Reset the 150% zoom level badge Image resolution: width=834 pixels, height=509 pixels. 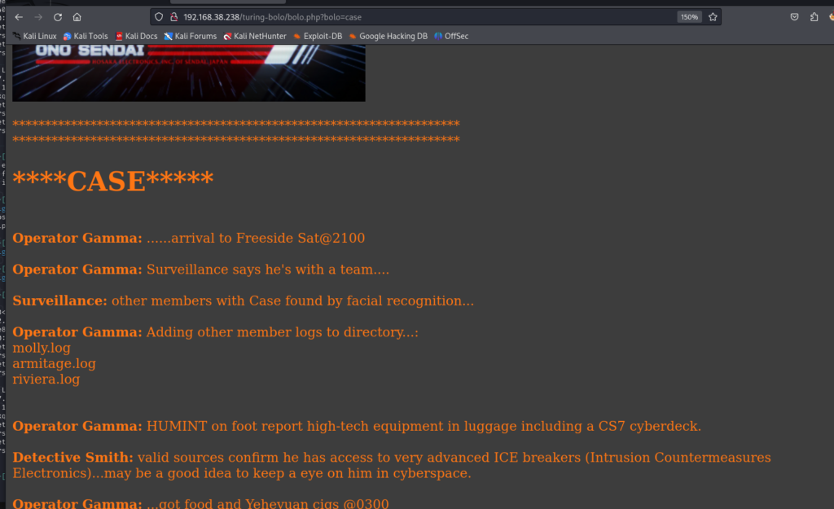tap(689, 17)
